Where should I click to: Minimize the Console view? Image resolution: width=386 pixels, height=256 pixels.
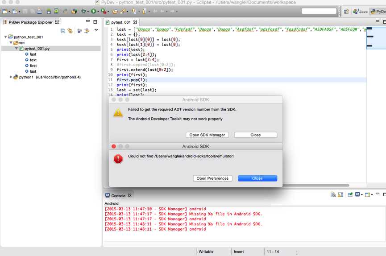point(378,194)
